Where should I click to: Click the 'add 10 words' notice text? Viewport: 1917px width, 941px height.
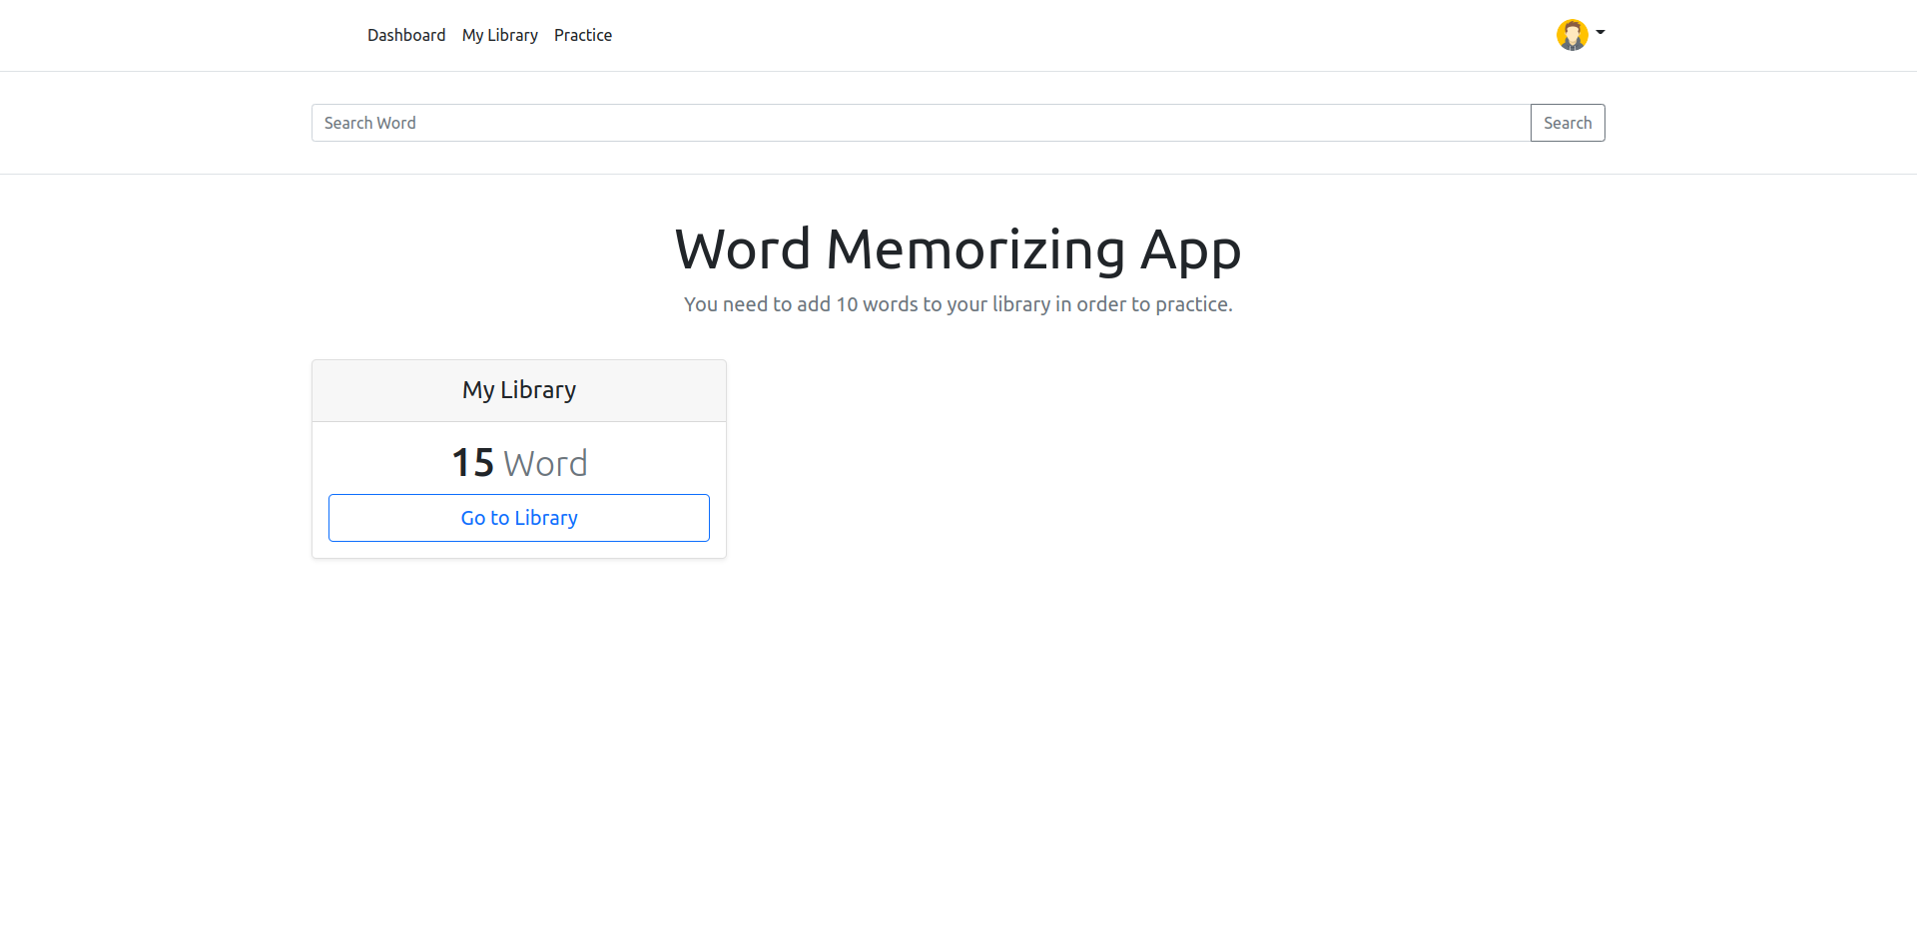click(x=958, y=304)
